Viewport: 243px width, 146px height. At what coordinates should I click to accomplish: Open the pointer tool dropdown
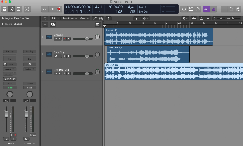[x=137, y=19]
